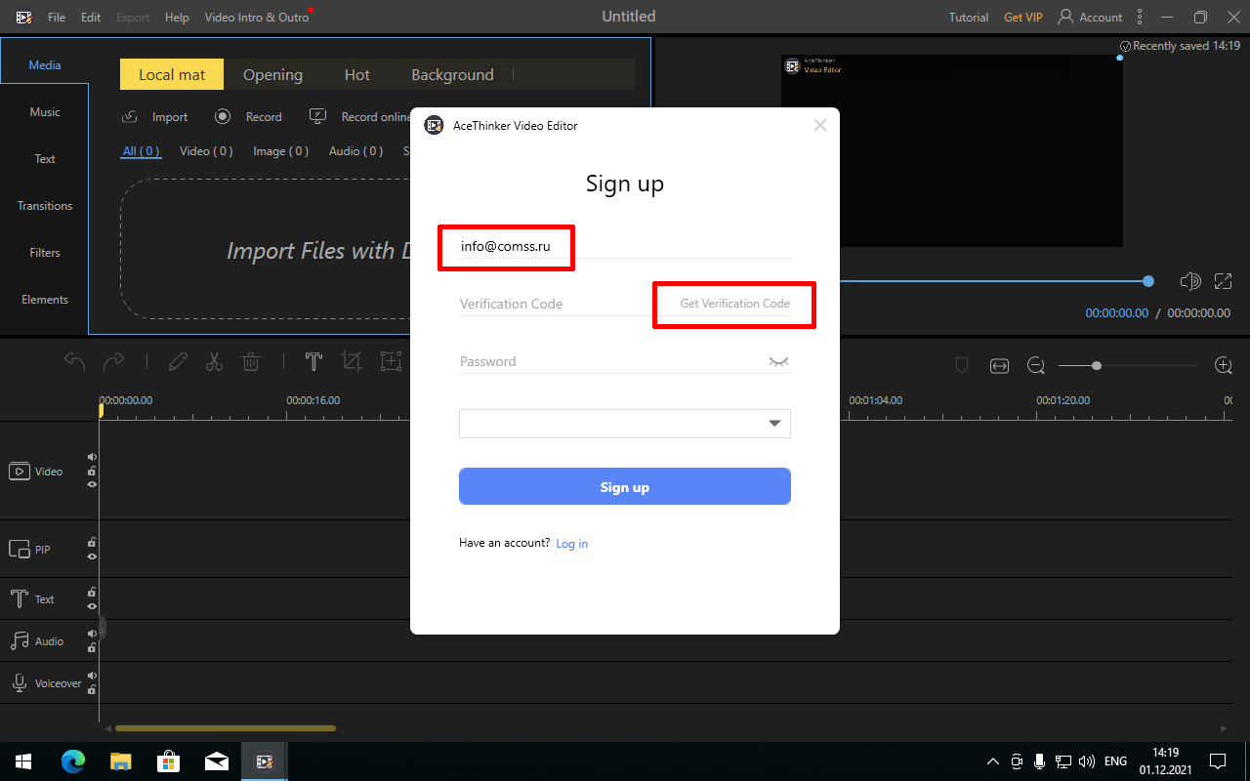Click the Voiceover microphone icon
The height and width of the screenshot is (781, 1250).
click(19, 683)
